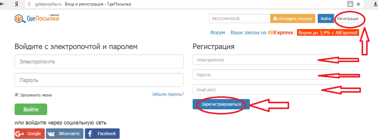Focus the login Пароль field
Viewport: 378px width, 139px height.
[99, 80]
